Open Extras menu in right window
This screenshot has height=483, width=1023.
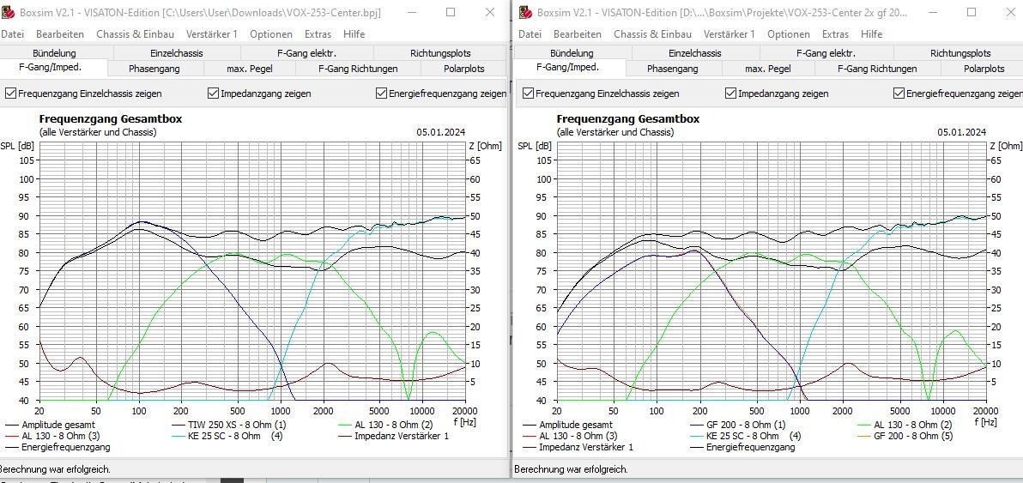(x=835, y=34)
